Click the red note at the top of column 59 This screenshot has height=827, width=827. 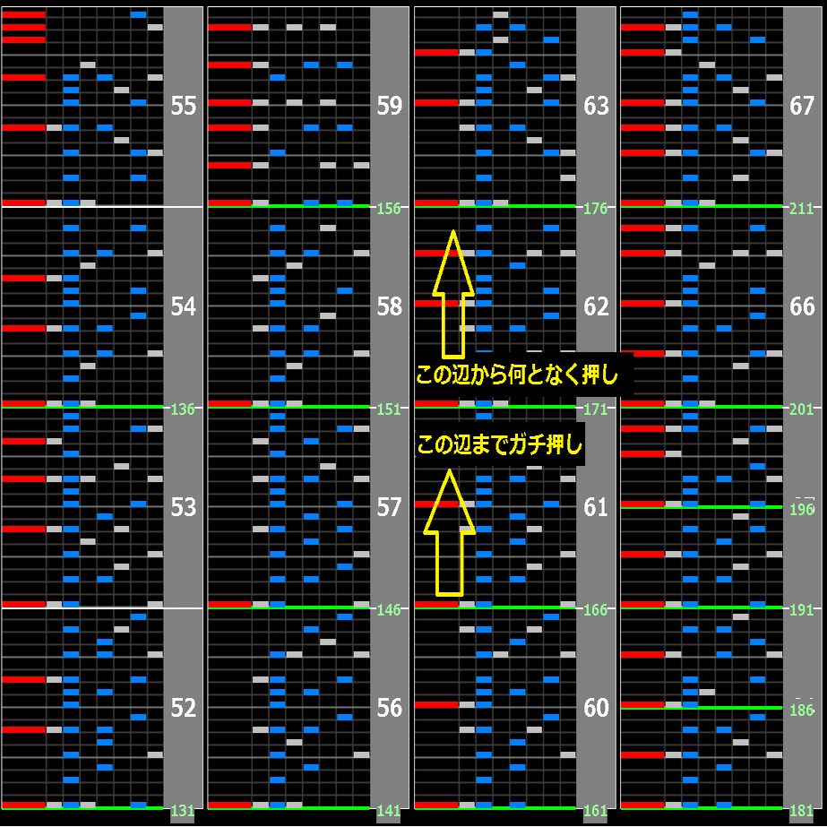coord(228,27)
